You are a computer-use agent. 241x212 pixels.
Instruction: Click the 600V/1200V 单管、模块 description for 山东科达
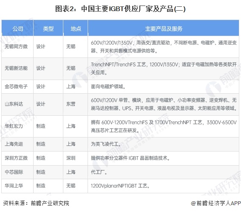click(x=164, y=104)
